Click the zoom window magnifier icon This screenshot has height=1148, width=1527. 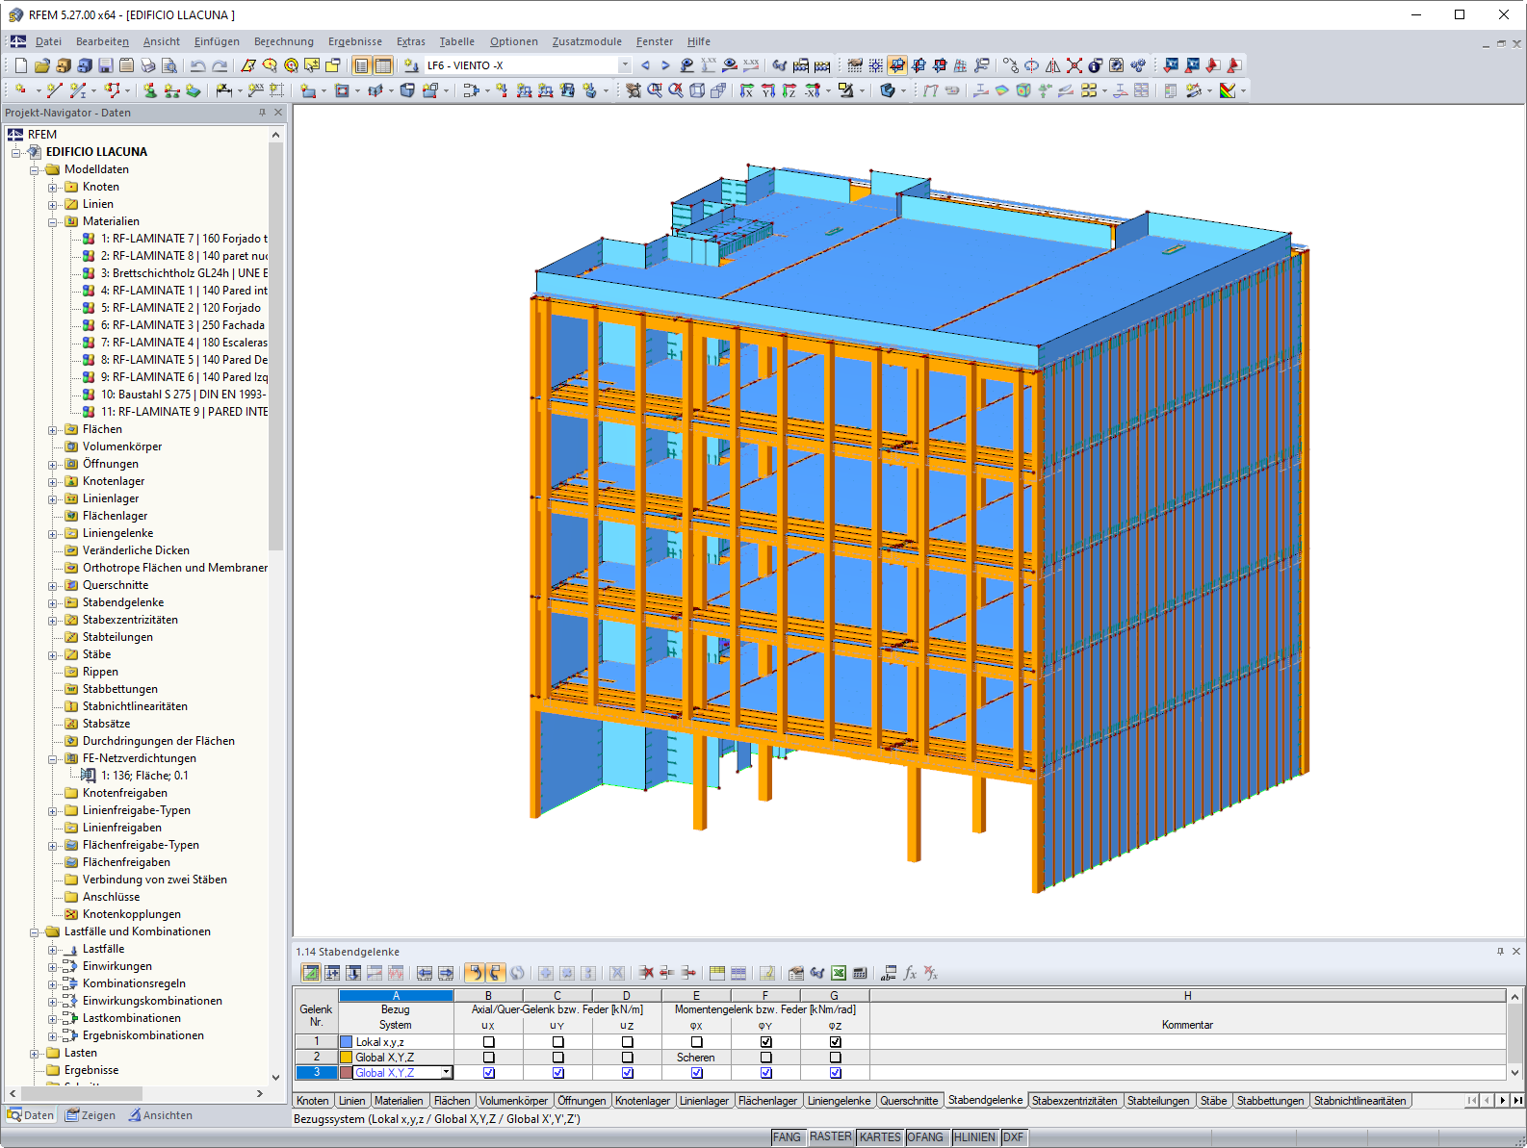tap(655, 90)
